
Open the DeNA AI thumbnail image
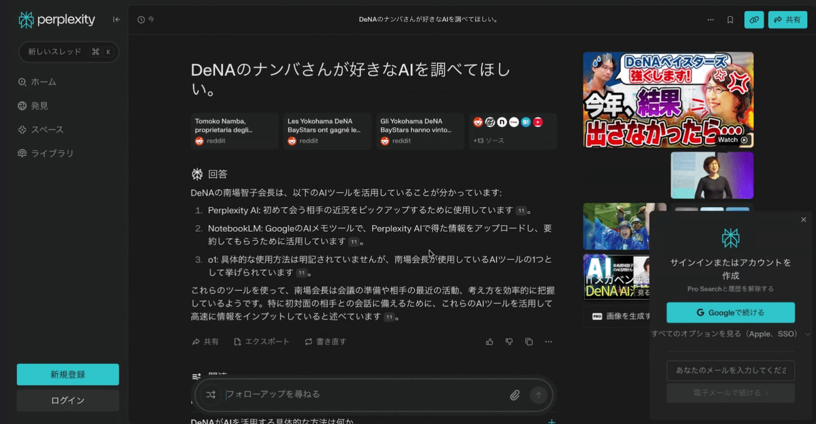pos(616,277)
